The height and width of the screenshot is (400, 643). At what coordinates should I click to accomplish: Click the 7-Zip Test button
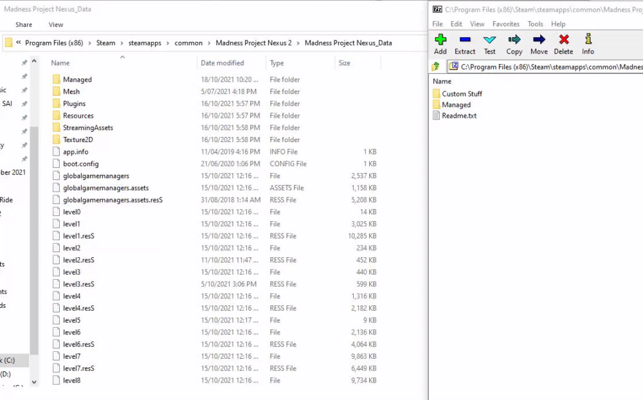click(489, 44)
